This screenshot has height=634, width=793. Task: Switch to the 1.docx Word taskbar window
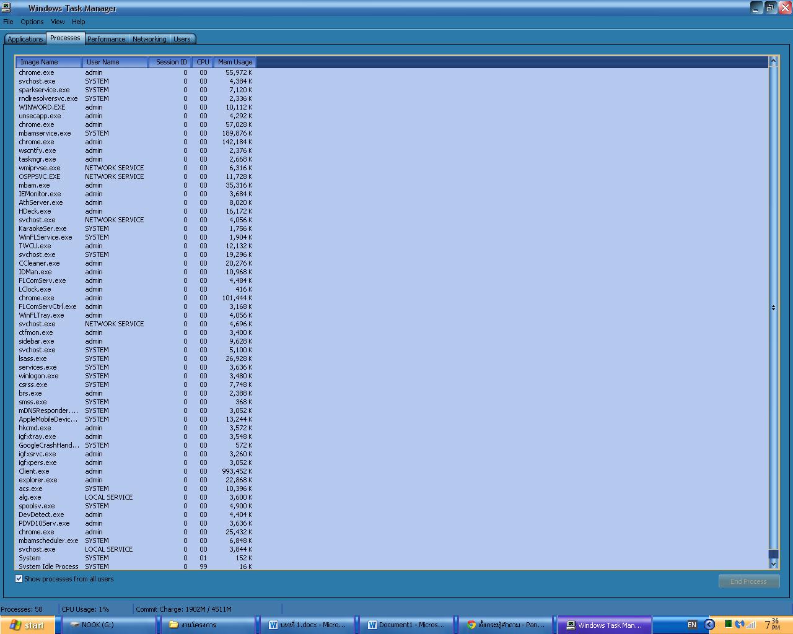tap(309, 625)
